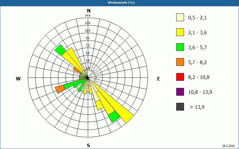Click the 5,5 radial scale value
Image resolution: width=239 pixels, height=149 pixels.
pyautogui.click(x=88, y=53)
